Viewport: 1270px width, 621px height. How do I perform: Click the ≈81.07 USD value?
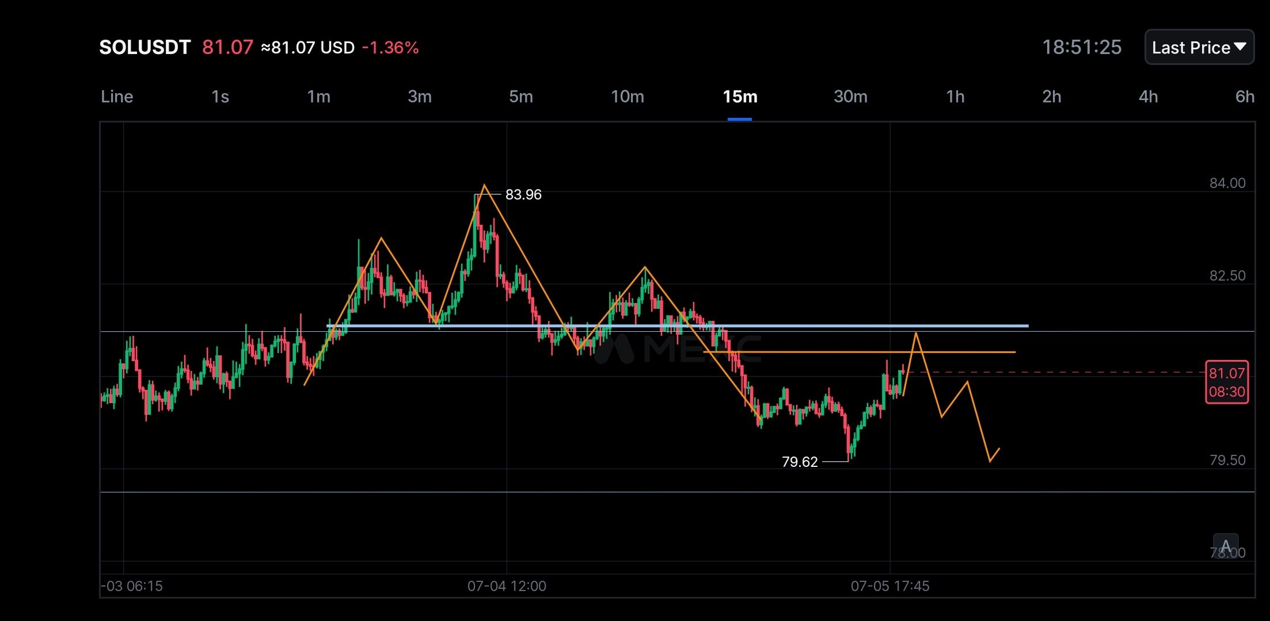[307, 47]
